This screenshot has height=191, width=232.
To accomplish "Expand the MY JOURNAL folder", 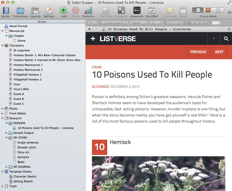I will pyautogui.click(x=7, y=167).
